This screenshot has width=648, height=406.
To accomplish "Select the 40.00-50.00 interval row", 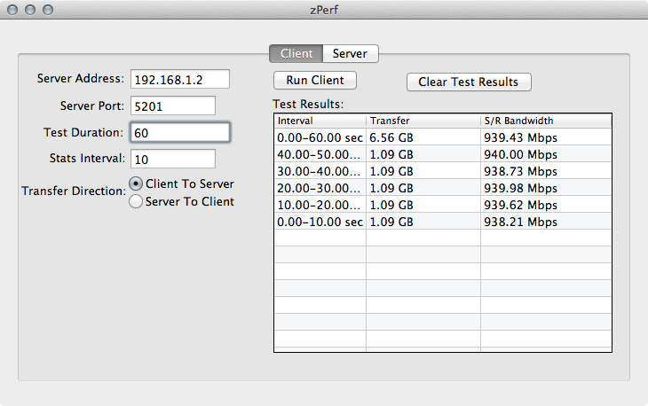I will click(442, 153).
